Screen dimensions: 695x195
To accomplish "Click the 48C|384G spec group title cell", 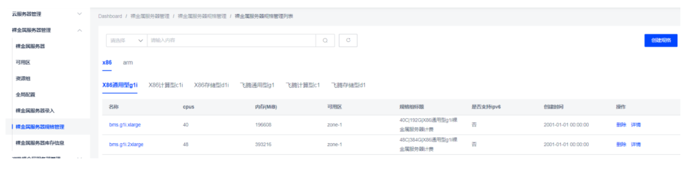I will pyautogui.click(x=429, y=144).
